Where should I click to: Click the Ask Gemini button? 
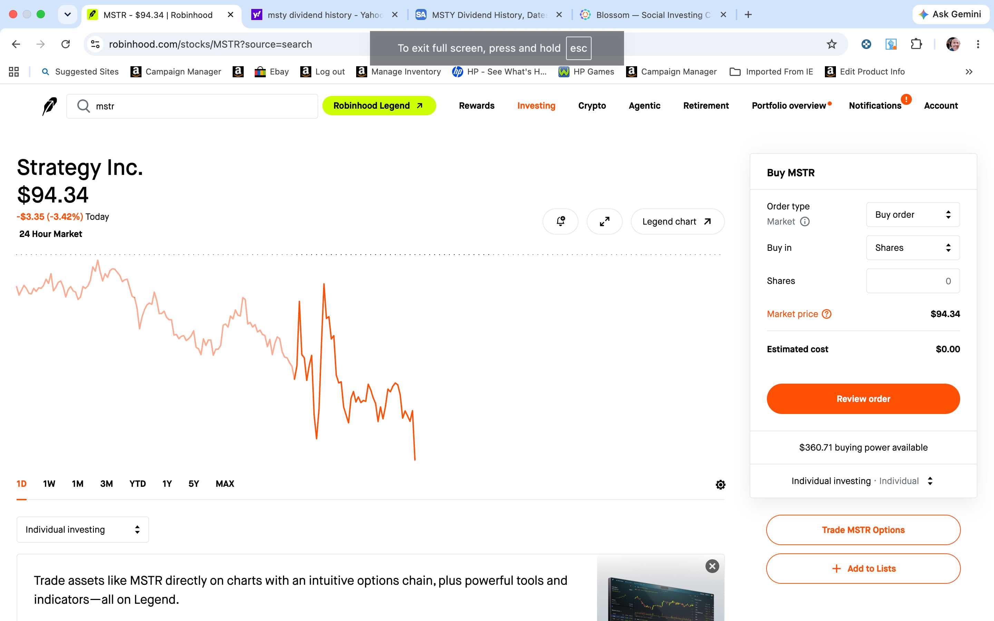pyautogui.click(x=951, y=14)
